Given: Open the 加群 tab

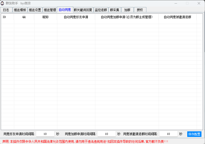Looking at the screenshot, I should click(x=127, y=10).
